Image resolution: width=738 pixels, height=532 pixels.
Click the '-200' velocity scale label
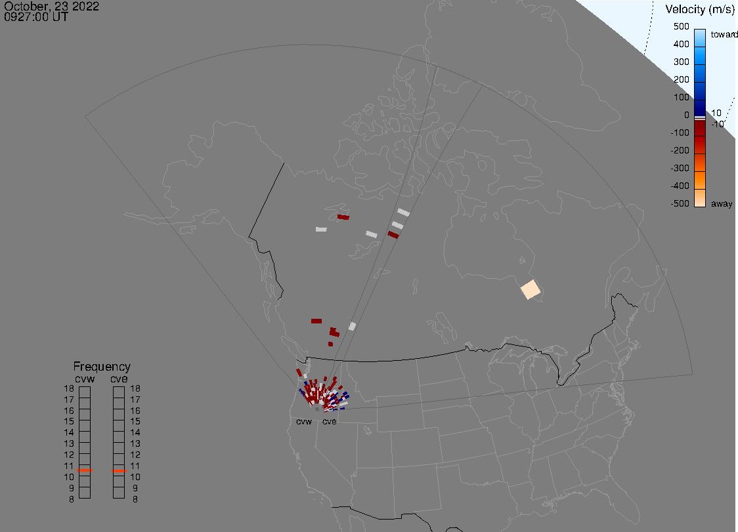680,150
